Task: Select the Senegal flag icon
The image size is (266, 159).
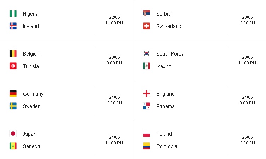Action: click(x=13, y=146)
